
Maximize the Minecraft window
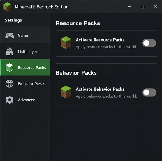[x=142, y=7]
